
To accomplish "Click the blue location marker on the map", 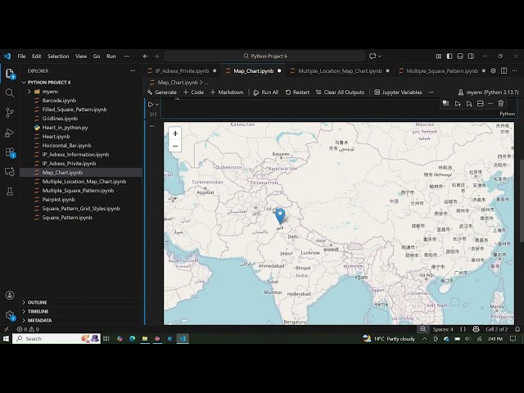I will [x=280, y=215].
